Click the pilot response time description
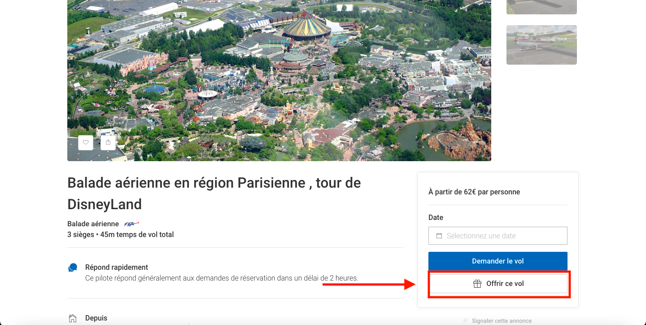 [222, 278]
